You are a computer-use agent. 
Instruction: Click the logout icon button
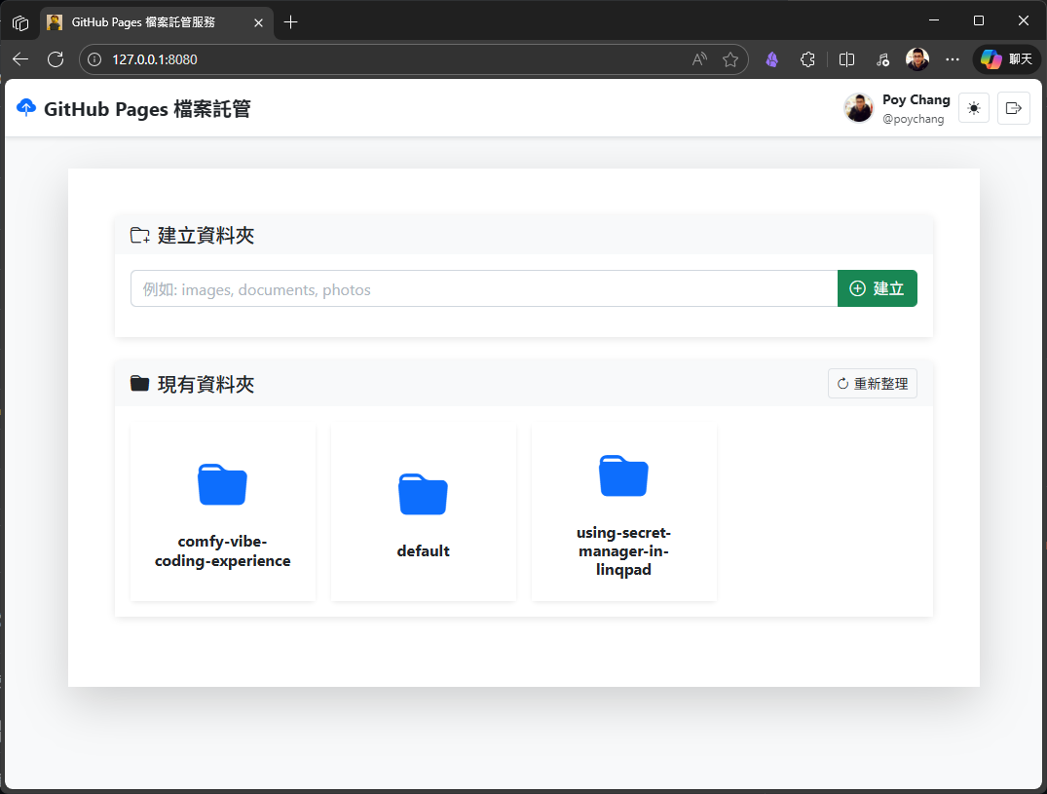pyautogui.click(x=1013, y=108)
